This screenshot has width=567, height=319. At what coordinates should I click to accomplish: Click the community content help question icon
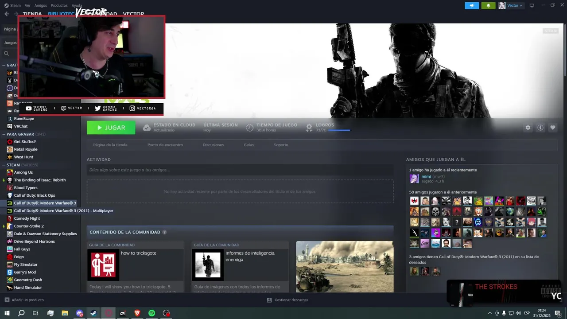[x=164, y=232]
